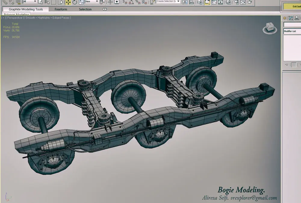The height and width of the screenshot is (203, 301).
Task: Toggle the Window/Crossing selection icon
Action: click(60, 2)
